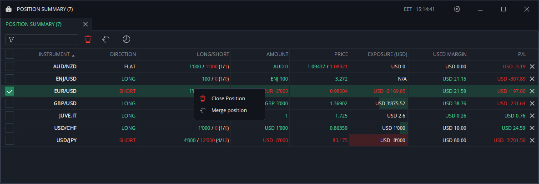Check the ENJ/USD row checkbox
The height and width of the screenshot is (184, 539).
click(x=10, y=79)
